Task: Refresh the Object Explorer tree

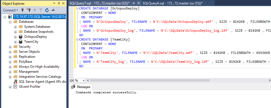Action: click(x=47, y=10)
